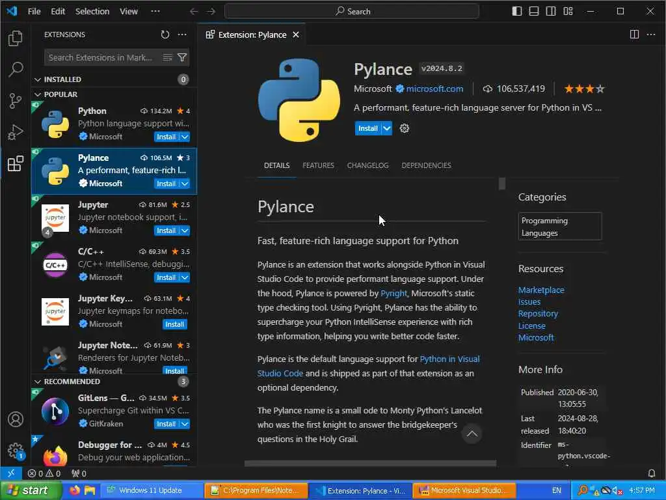Screen dimensions: 666x500
Task: Select the Extensions view icon
Action: coord(16,163)
